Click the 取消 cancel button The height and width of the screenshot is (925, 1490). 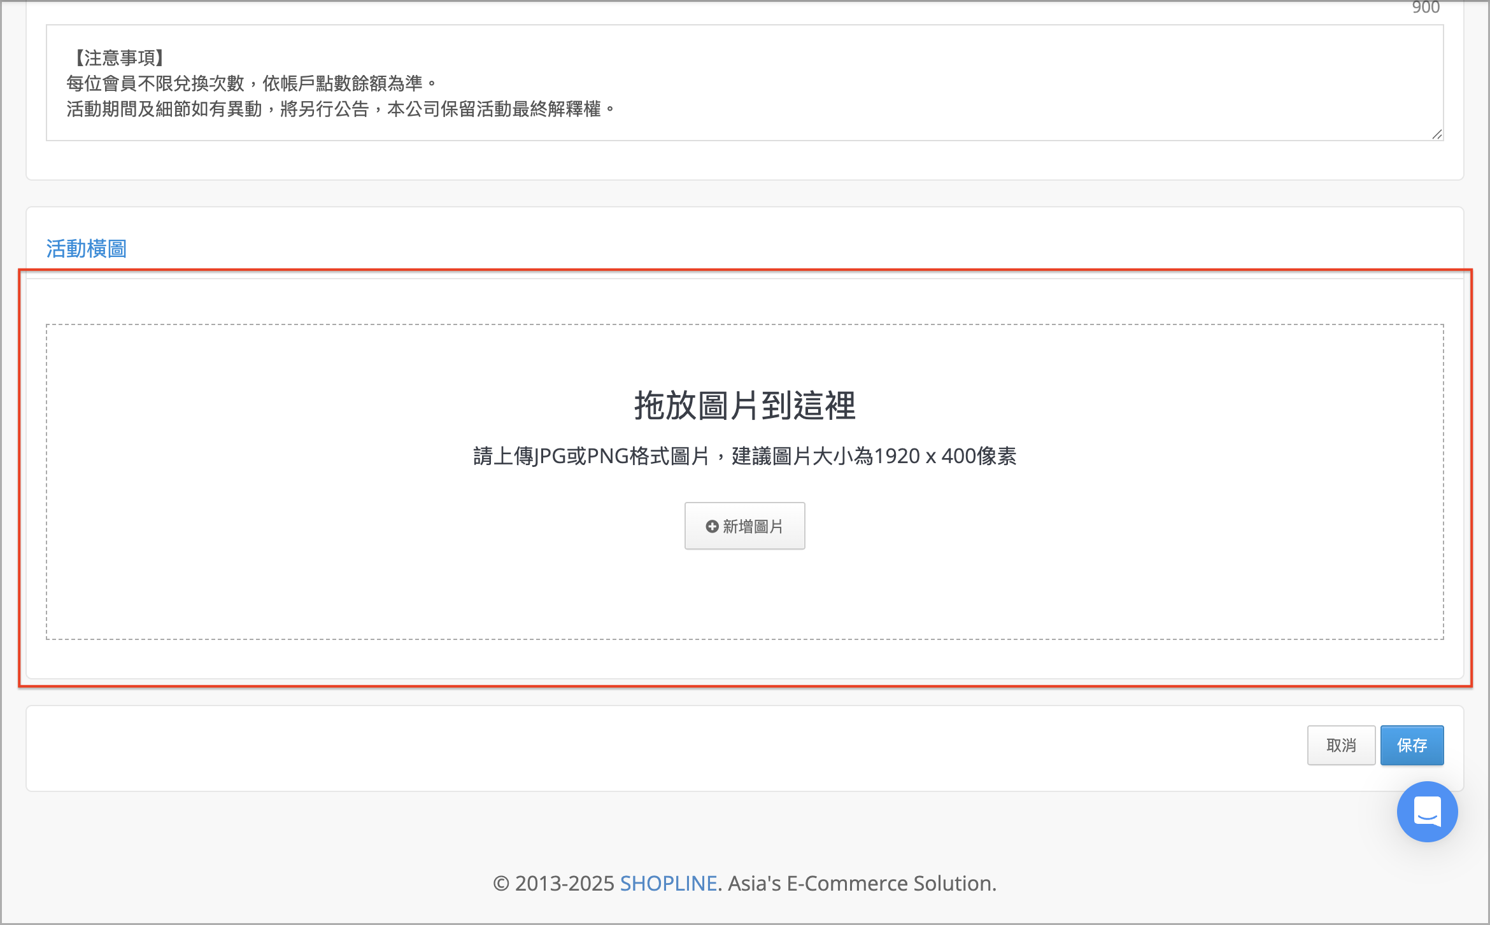pos(1341,745)
